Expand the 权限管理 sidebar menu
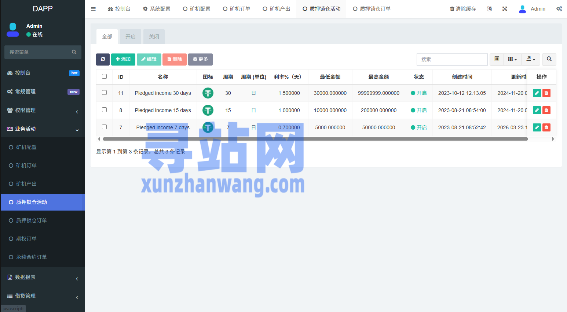 coord(43,110)
